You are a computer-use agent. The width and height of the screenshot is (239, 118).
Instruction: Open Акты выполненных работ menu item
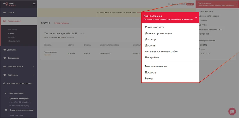pos(161,51)
